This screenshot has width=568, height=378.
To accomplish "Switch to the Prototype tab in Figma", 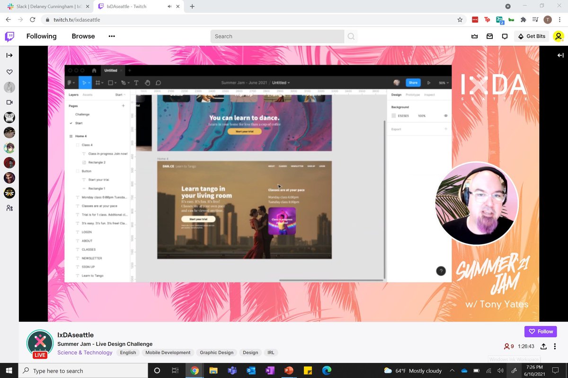I will 412,95.
